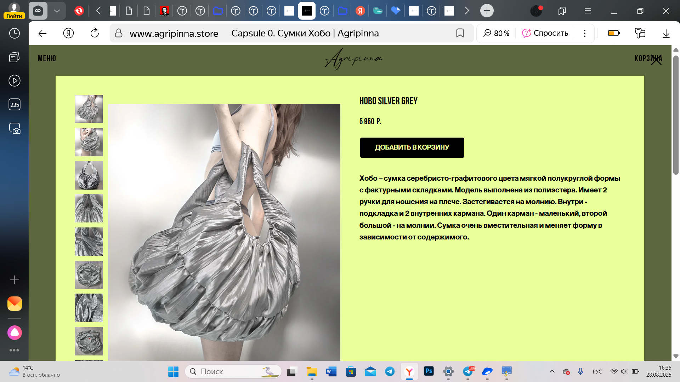Launch the Alice assistant sidebar icon

pyautogui.click(x=15, y=332)
